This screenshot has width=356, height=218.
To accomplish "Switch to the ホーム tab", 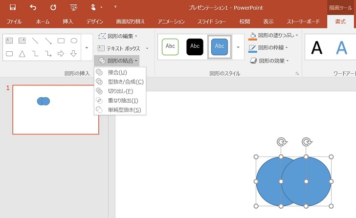I will pos(43,22).
